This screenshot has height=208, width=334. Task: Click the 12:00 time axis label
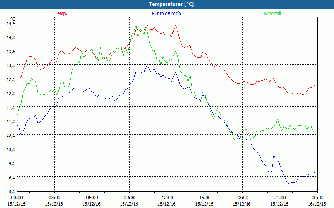point(167,198)
